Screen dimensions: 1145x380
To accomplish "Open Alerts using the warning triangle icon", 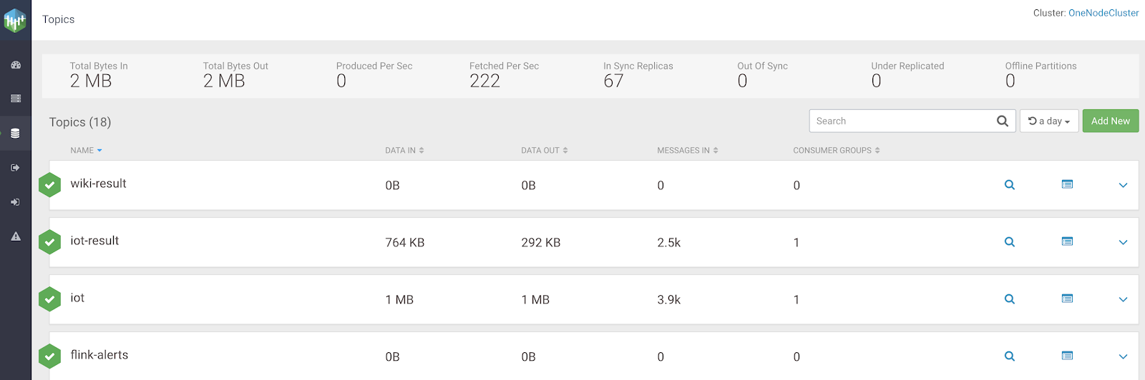I will pyautogui.click(x=16, y=236).
